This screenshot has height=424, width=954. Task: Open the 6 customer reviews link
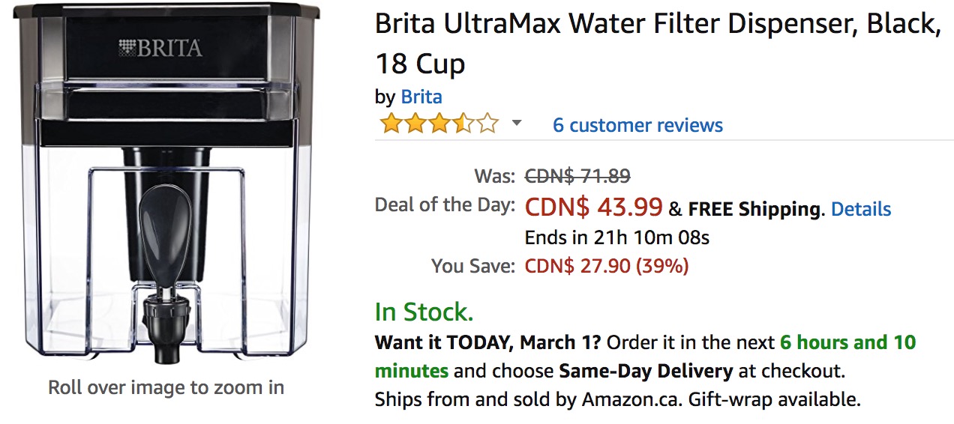tap(637, 125)
